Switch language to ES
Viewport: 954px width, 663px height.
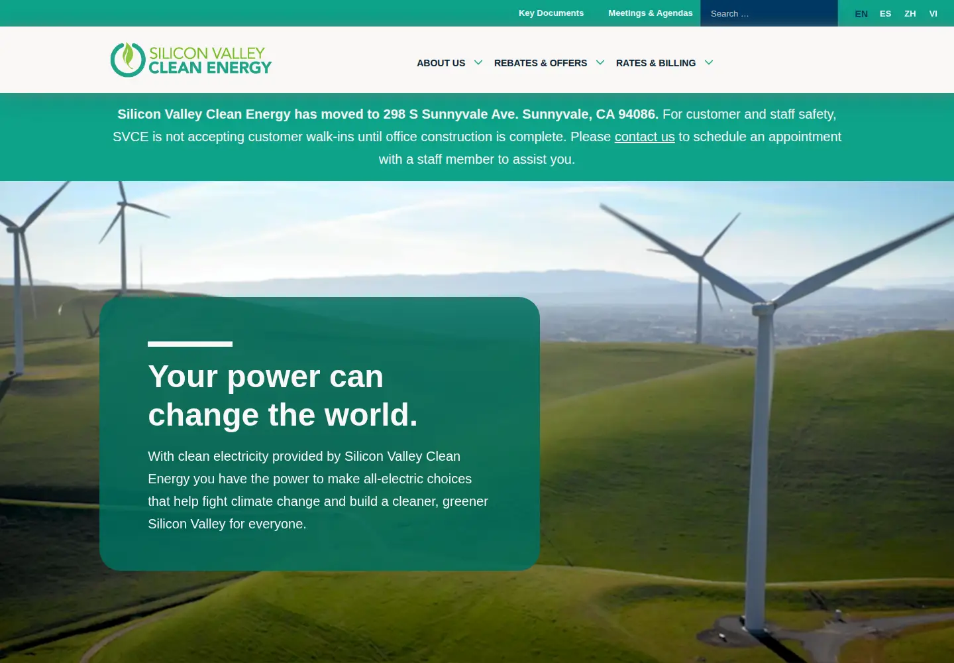point(886,13)
